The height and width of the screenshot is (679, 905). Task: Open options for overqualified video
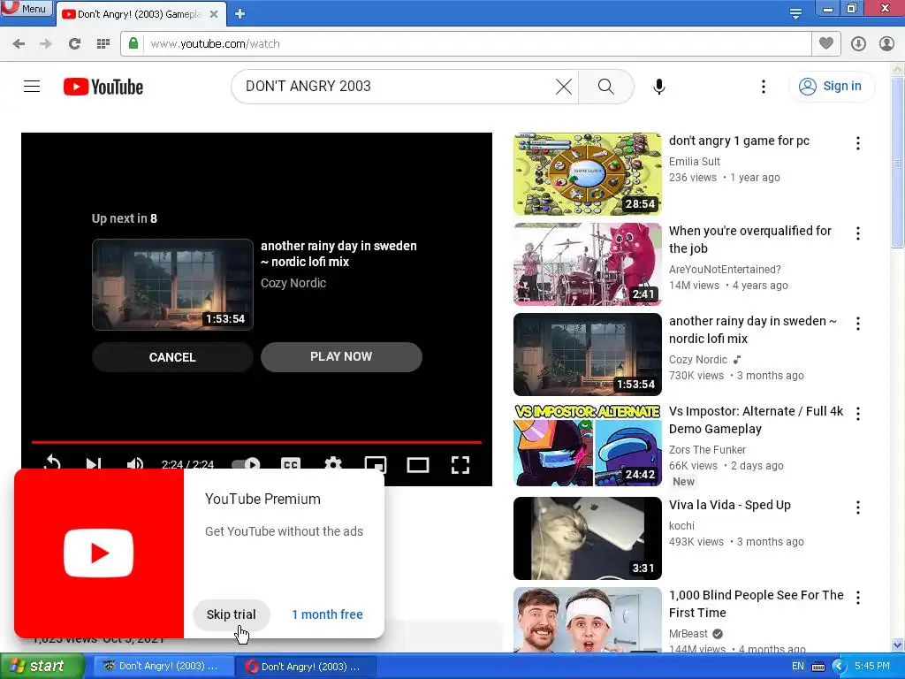coord(858,233)
